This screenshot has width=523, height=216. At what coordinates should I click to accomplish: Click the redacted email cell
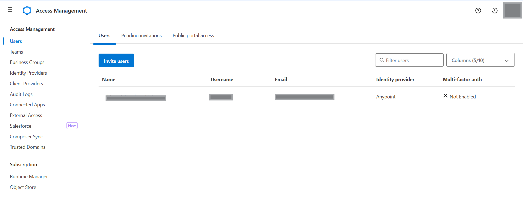pyautogui.click(x=304, y=97)
